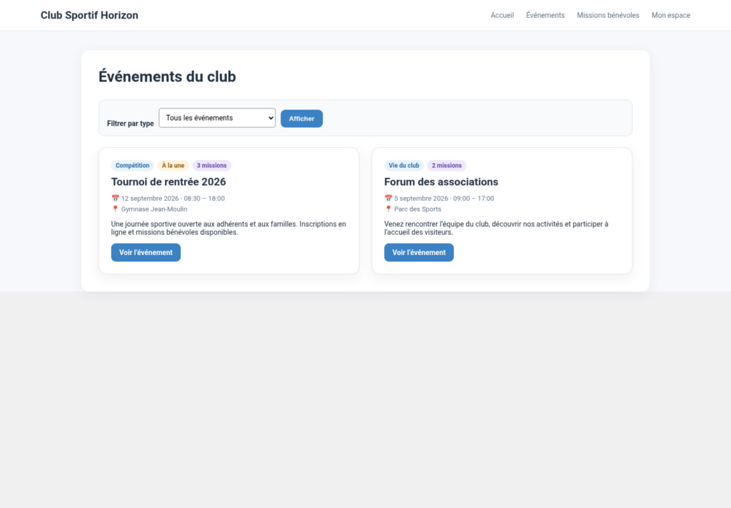This screenshot has width=731, height=508.
Task: Open the Club Sportif Horizon home logo
Action: 89,16
